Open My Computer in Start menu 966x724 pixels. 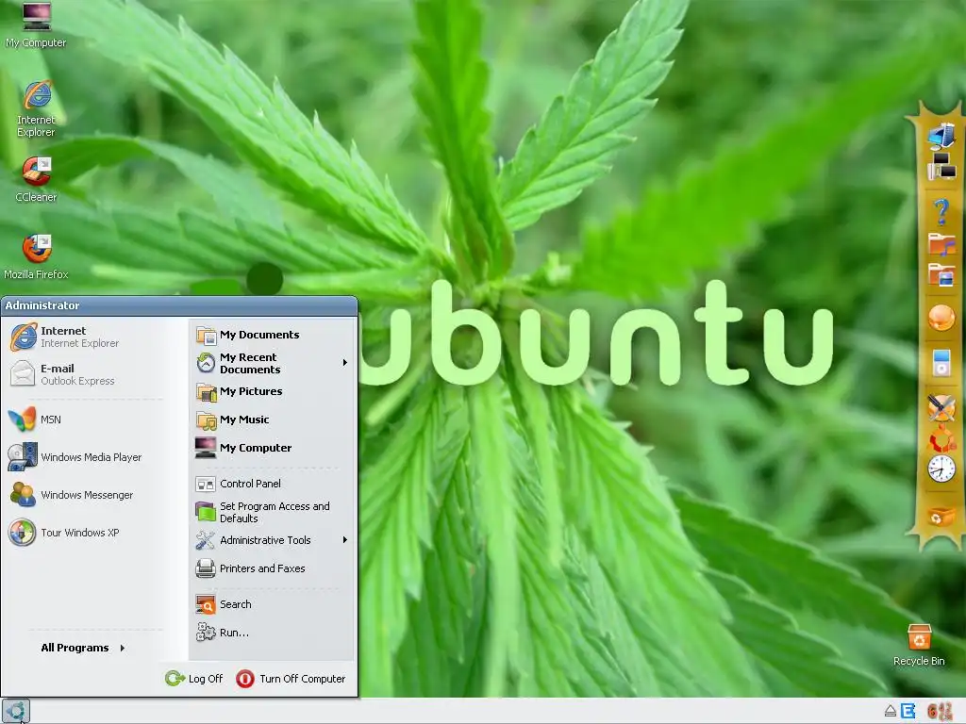tap(272, 448)
